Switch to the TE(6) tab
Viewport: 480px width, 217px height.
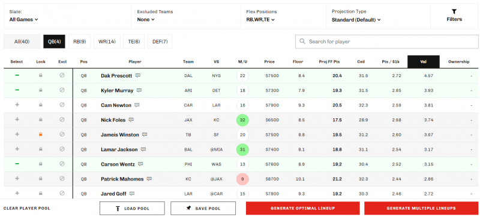[x=134, y=41]
